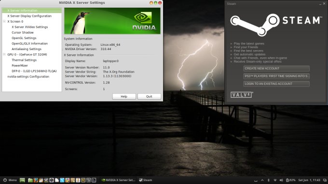Screen dimensions: 328x184
Task: Click the window list icon at panel end
Action: [325, 180]
